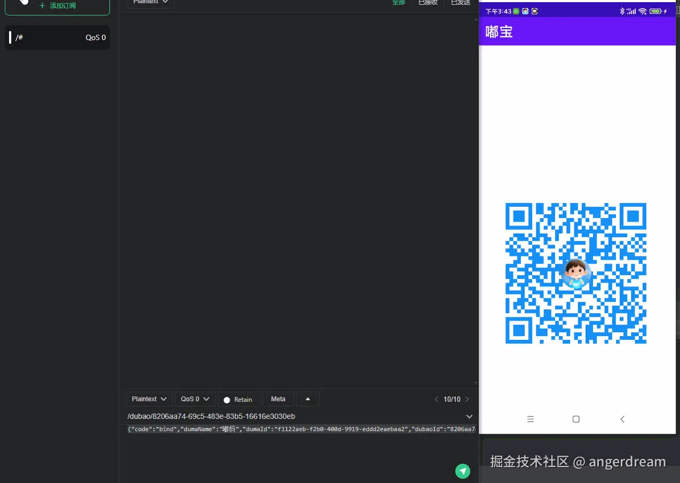Tap the QR code on phone screen

pos(576,273)
